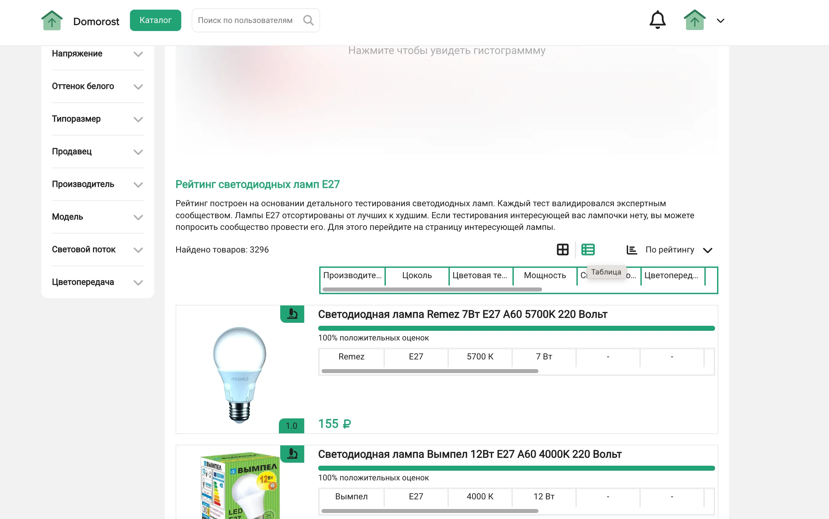Click the sort bars icon

coord(632,250)
